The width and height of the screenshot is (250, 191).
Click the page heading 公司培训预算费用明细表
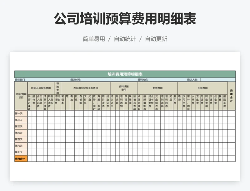(125, 18)
